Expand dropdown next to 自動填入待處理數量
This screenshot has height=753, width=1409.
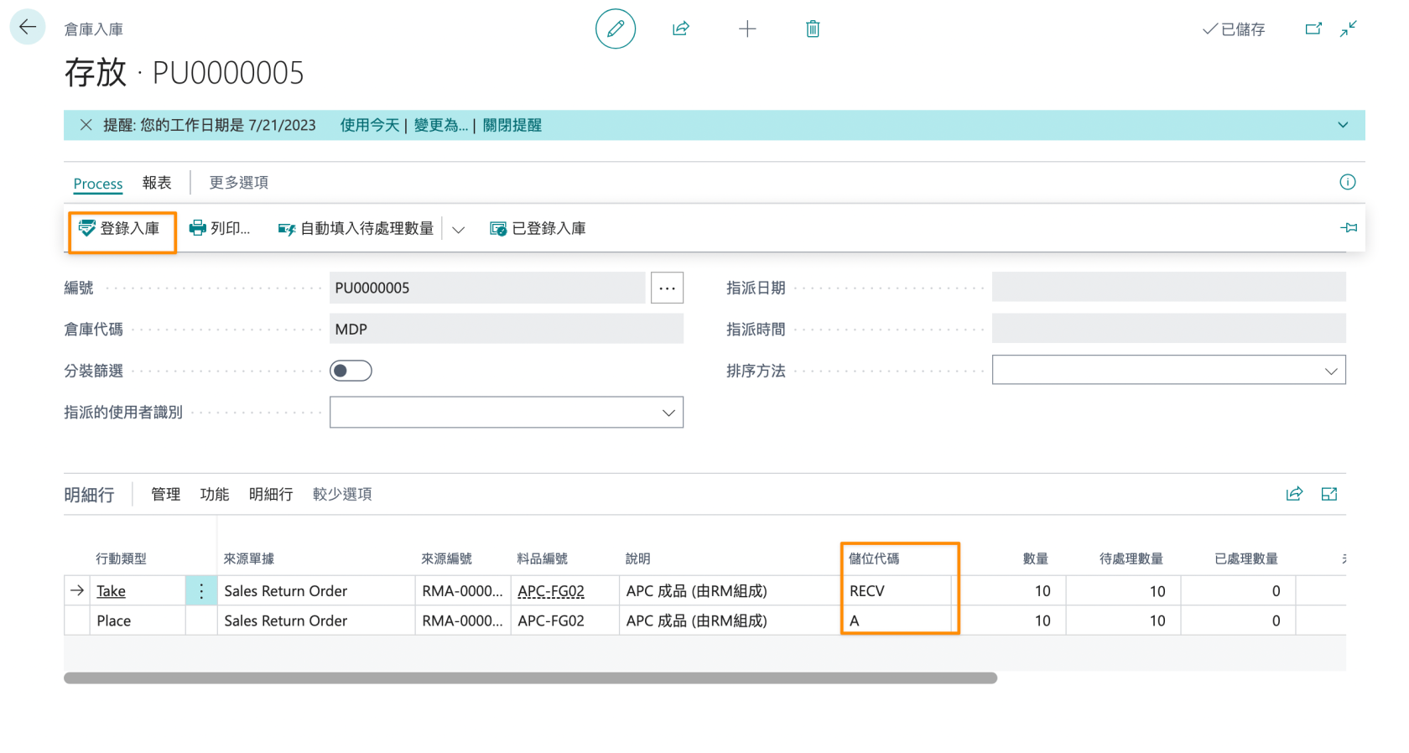(x=458, y=229)
